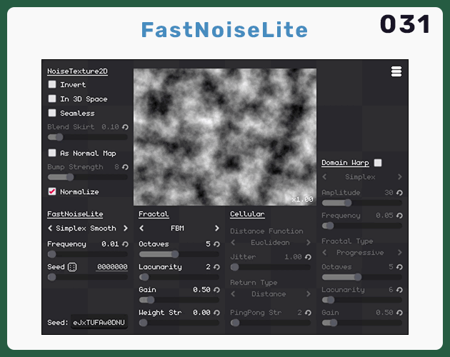The image size is (450, 357).
Task: Select next domain warp type after Simplex
Action: tap(400, 177)
